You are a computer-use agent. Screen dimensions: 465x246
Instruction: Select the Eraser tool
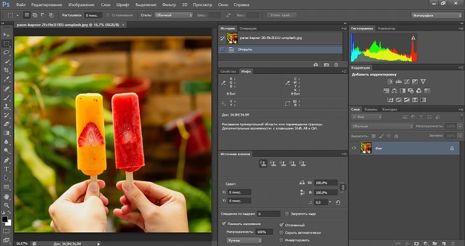(6, 124)
